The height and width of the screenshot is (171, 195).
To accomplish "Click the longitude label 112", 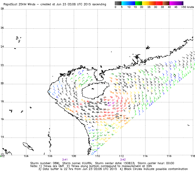I will pos(121,156).
